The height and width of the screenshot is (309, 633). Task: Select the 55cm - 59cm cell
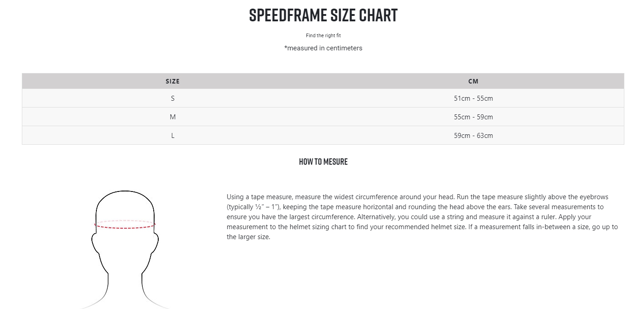coord(473,117)
